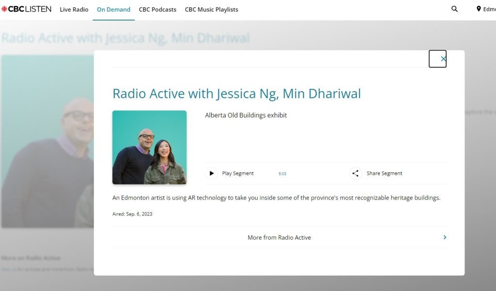This screenshot has height=291, width=496.
Task: Go to the Live Radio tab
Action: pyautogui.click(x=74, y=10)
